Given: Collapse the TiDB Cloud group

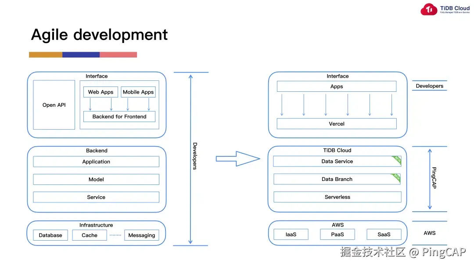Looking at the screenshot, I should (x=337, y=150).
